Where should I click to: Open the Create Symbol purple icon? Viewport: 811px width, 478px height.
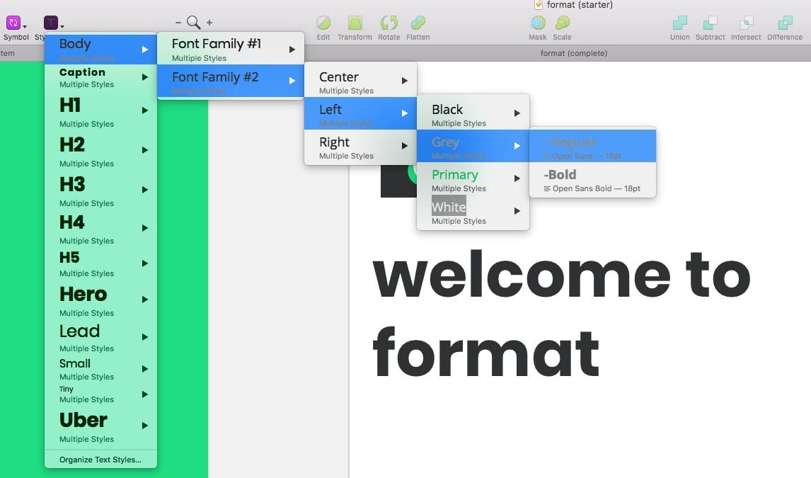pos(13,23)
